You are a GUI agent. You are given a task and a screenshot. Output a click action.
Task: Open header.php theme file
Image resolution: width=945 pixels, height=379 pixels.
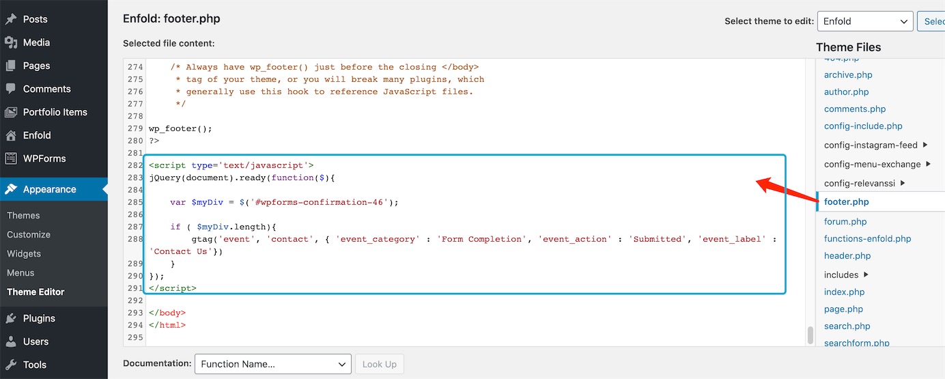click(x=847, y=256)
